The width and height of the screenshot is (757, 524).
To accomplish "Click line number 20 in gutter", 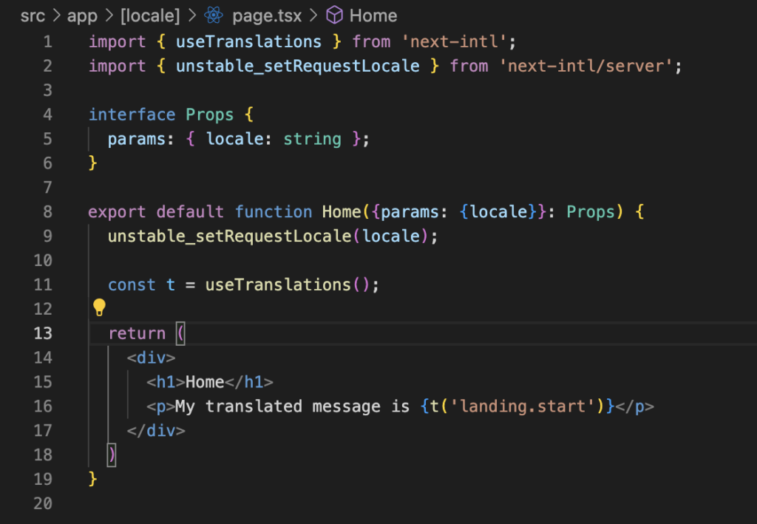I will point(42,503).
